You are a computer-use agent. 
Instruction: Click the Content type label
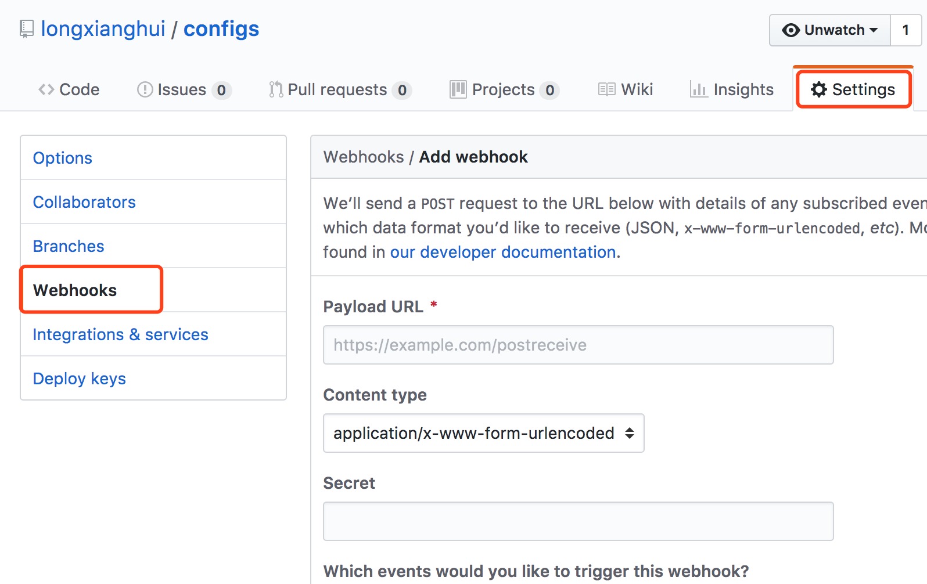[375, 395]
